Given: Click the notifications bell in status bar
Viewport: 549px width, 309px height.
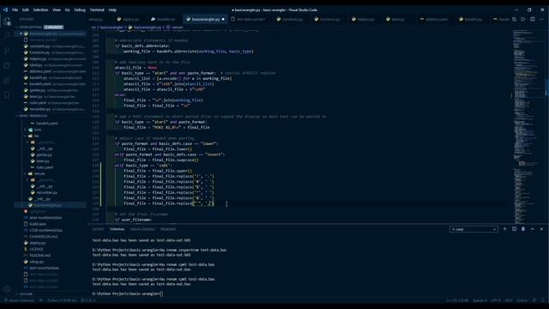Looking at the screenshot, I should [543, 300].
